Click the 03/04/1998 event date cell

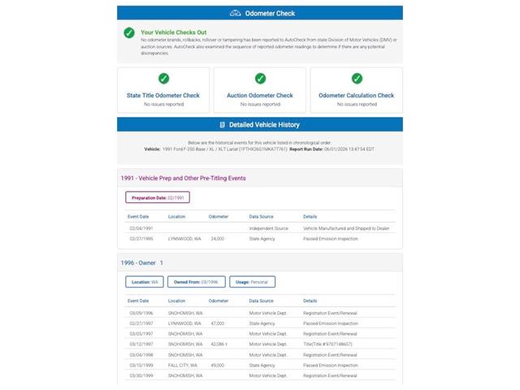pyautogui.click(x=141, y=355)
